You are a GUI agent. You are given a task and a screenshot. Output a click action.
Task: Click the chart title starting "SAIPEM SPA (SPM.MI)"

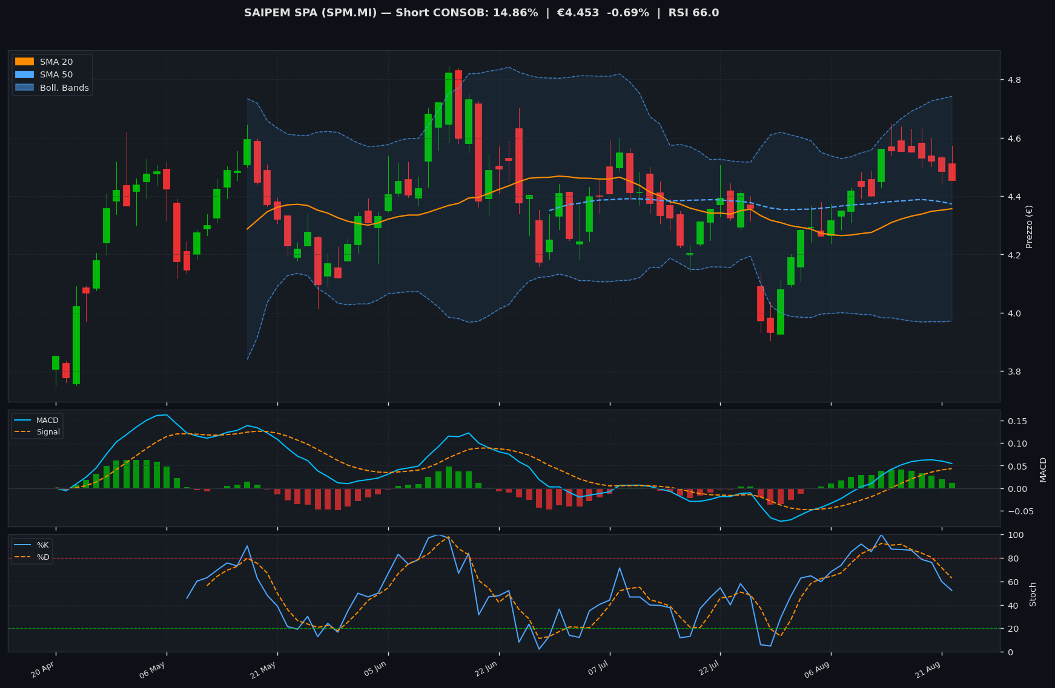tap(481, 13)
